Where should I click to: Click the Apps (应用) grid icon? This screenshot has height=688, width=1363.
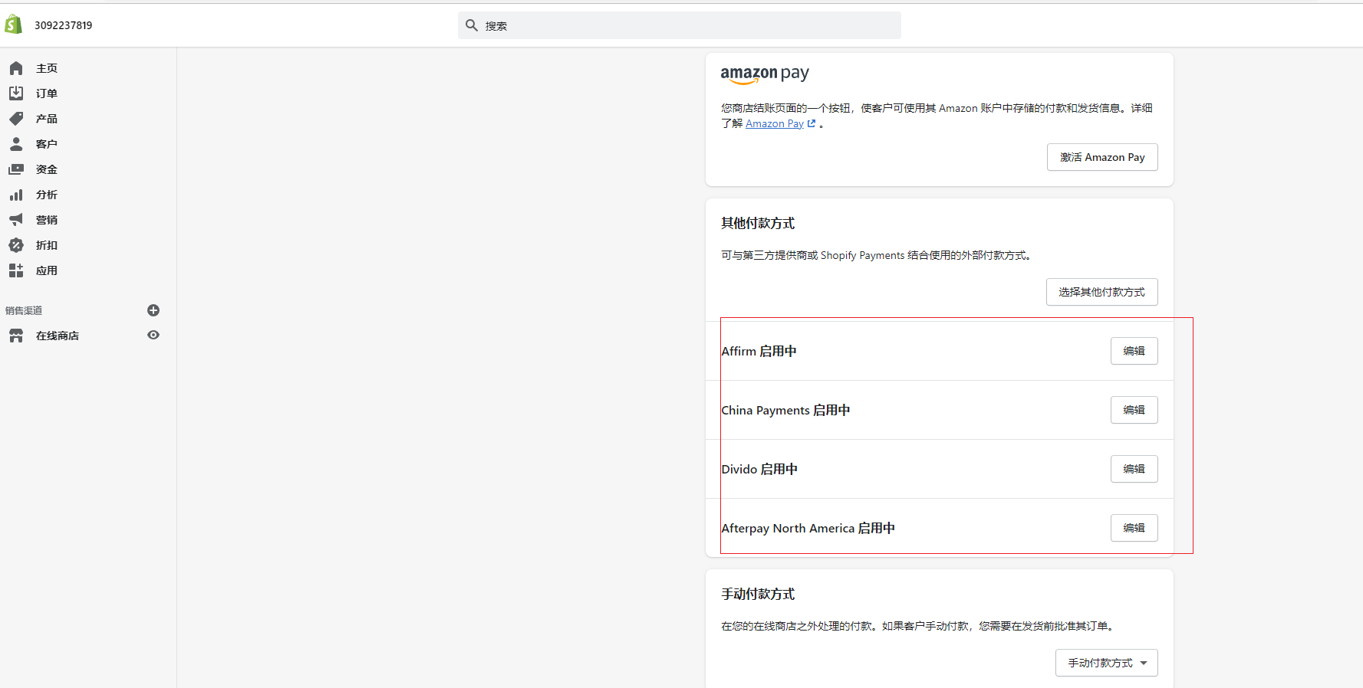coord(16,270)
